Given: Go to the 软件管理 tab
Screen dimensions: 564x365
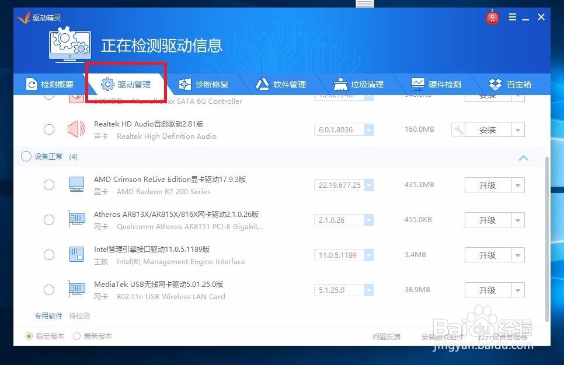Looking at the screenshot, I should [281, 85].
